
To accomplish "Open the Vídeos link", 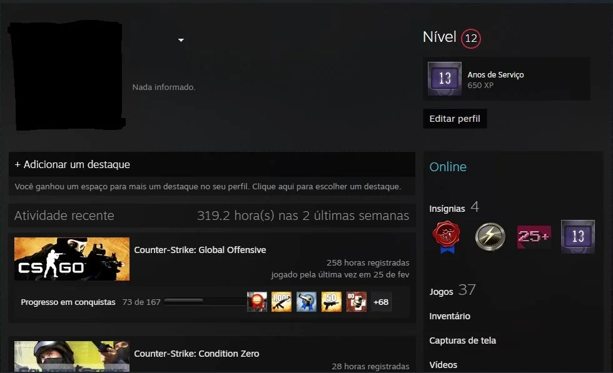I will point(443,365).
